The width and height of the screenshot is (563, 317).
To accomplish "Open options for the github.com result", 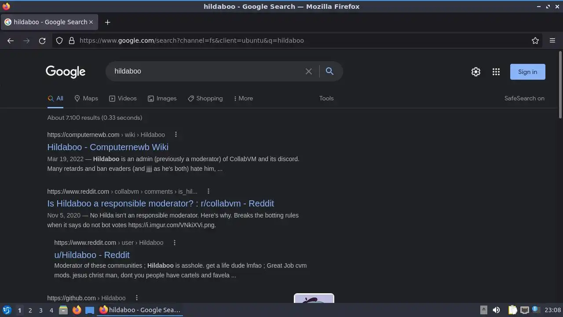I will click(137, 298).
